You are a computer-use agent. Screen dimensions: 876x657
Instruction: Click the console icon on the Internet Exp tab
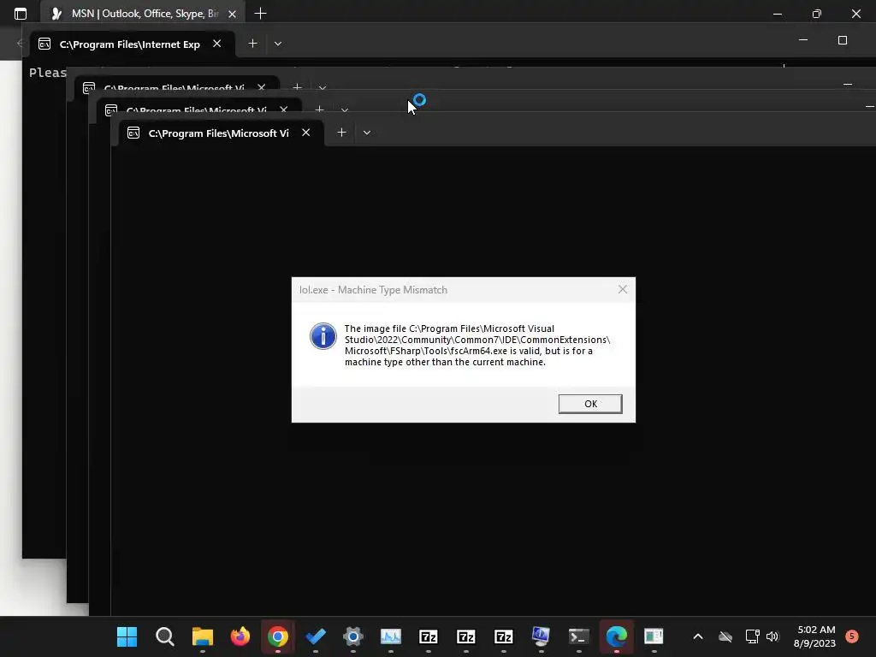(44, 44)
